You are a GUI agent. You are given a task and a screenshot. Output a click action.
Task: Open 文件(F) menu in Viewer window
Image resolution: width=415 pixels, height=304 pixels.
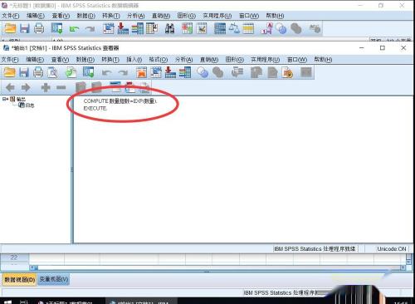pos(10,60)
